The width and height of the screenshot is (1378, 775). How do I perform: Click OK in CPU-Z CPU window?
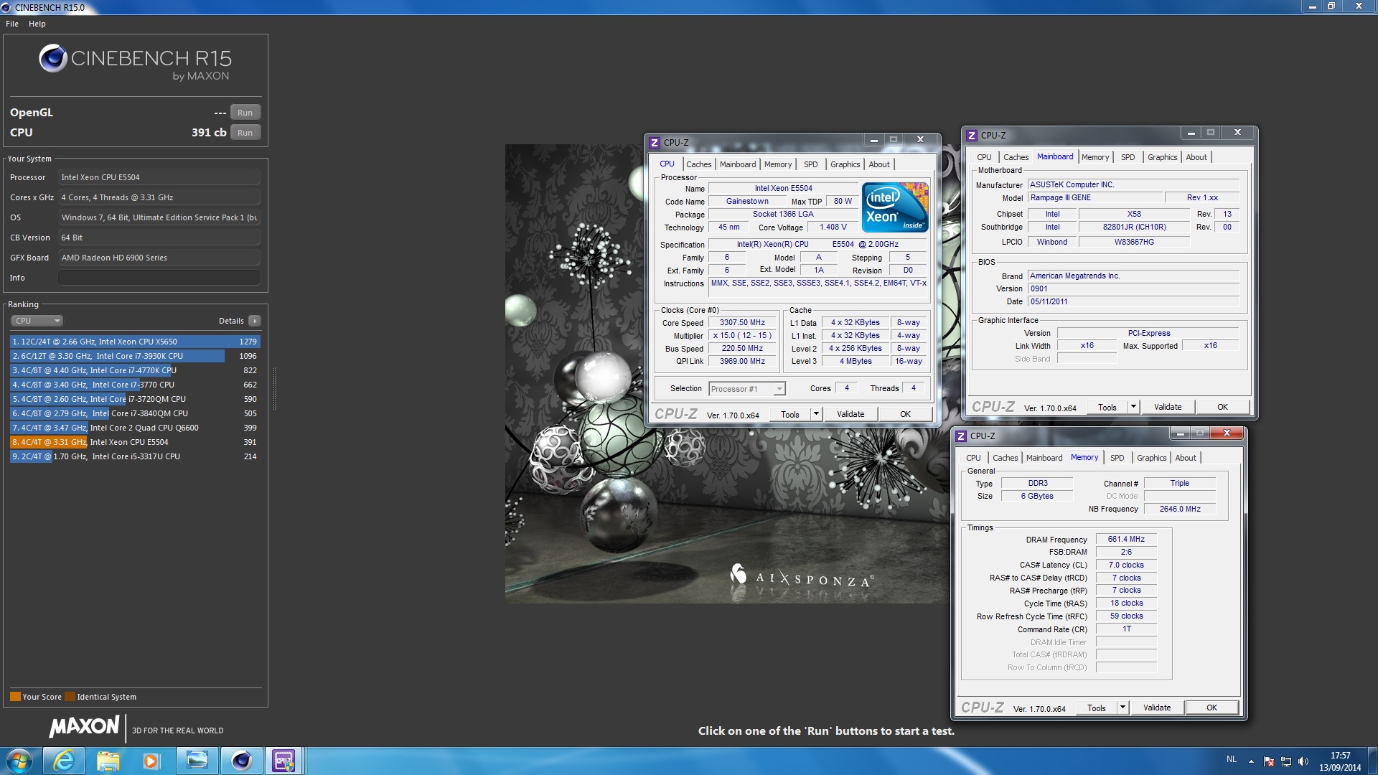pyautogui.click(x=905, y=414)
